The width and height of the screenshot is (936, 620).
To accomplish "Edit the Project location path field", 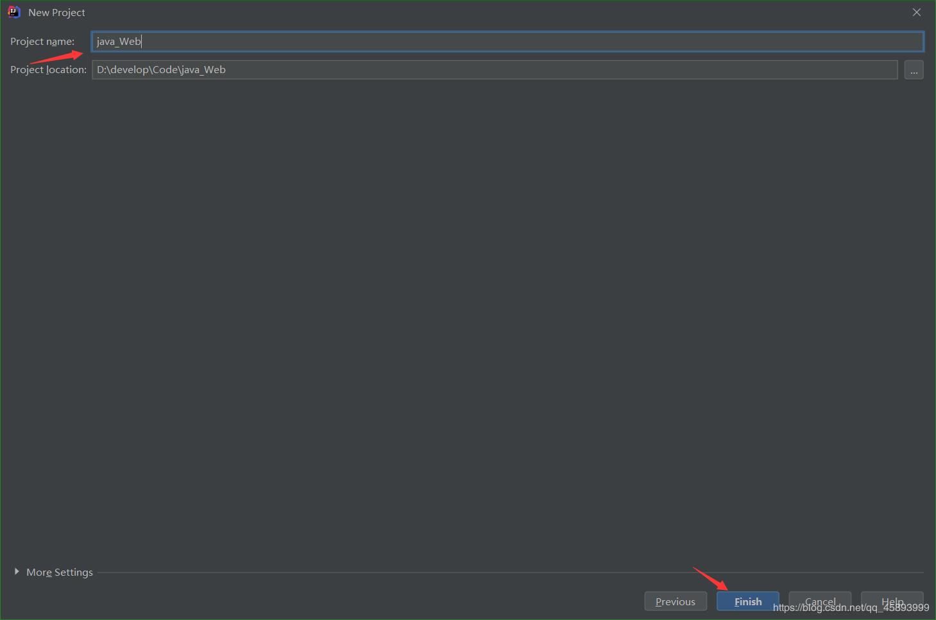I will click(x=495, y=70).
